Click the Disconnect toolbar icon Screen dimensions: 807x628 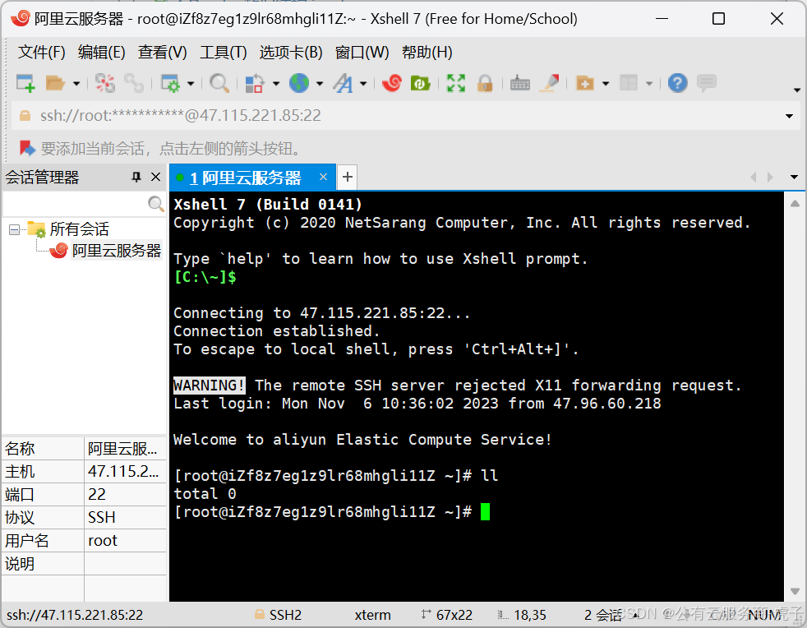click(x=105, y=83)
